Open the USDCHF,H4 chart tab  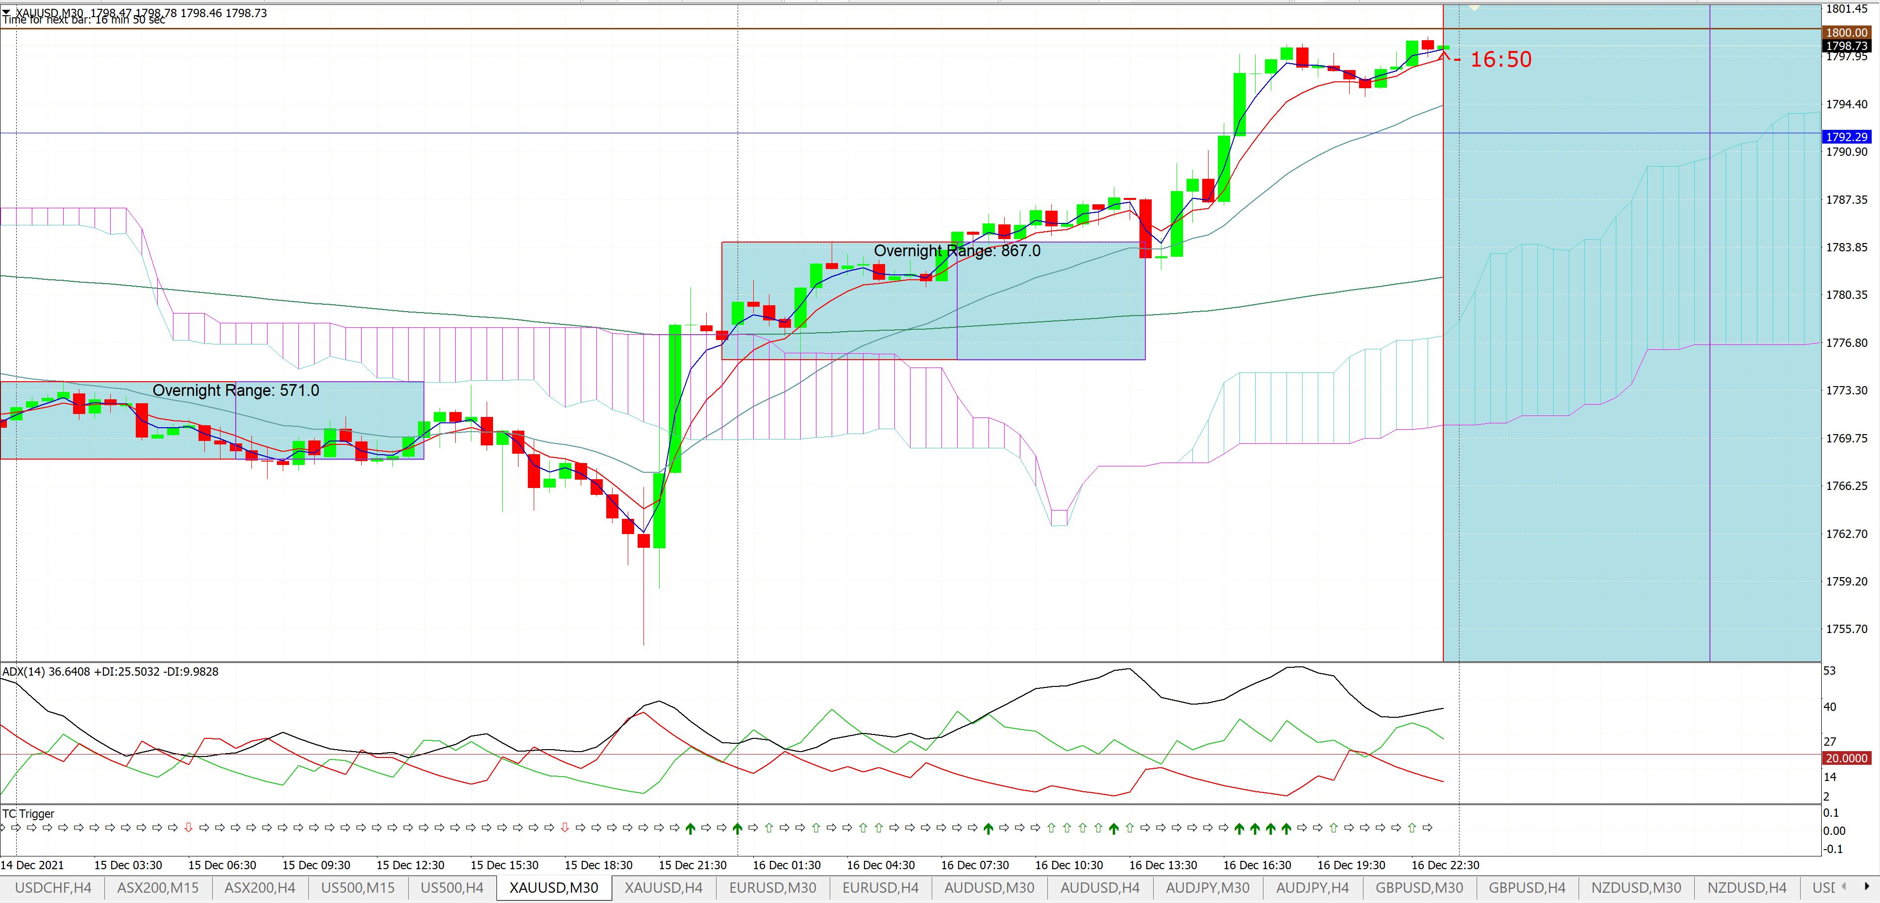point(52,888)
